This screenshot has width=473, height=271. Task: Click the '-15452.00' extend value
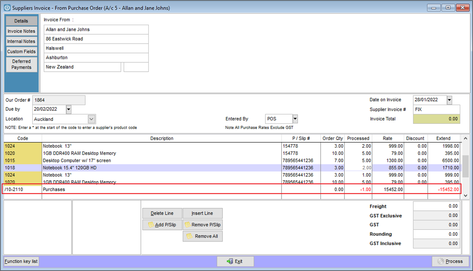tap(448, 190)
